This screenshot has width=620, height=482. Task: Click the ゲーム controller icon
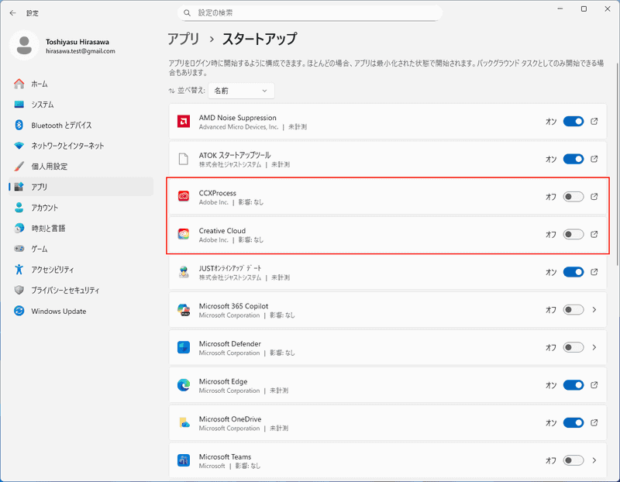(20, 249)
